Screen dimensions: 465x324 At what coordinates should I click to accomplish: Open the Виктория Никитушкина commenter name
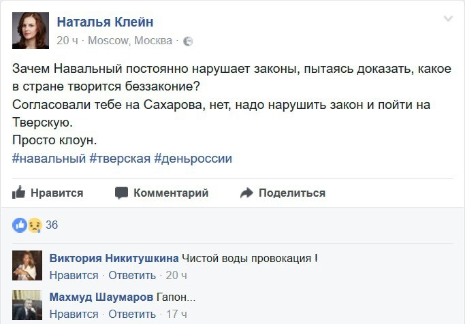114,259
